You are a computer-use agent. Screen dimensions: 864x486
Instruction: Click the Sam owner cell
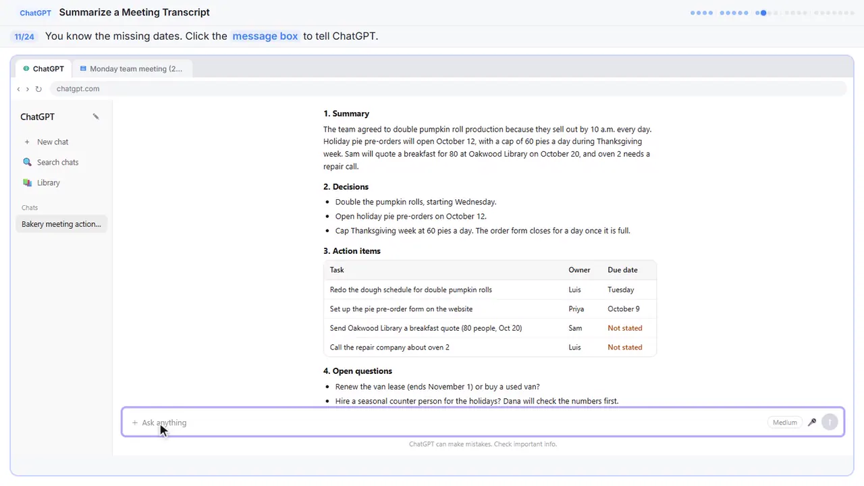coord(575,328)
